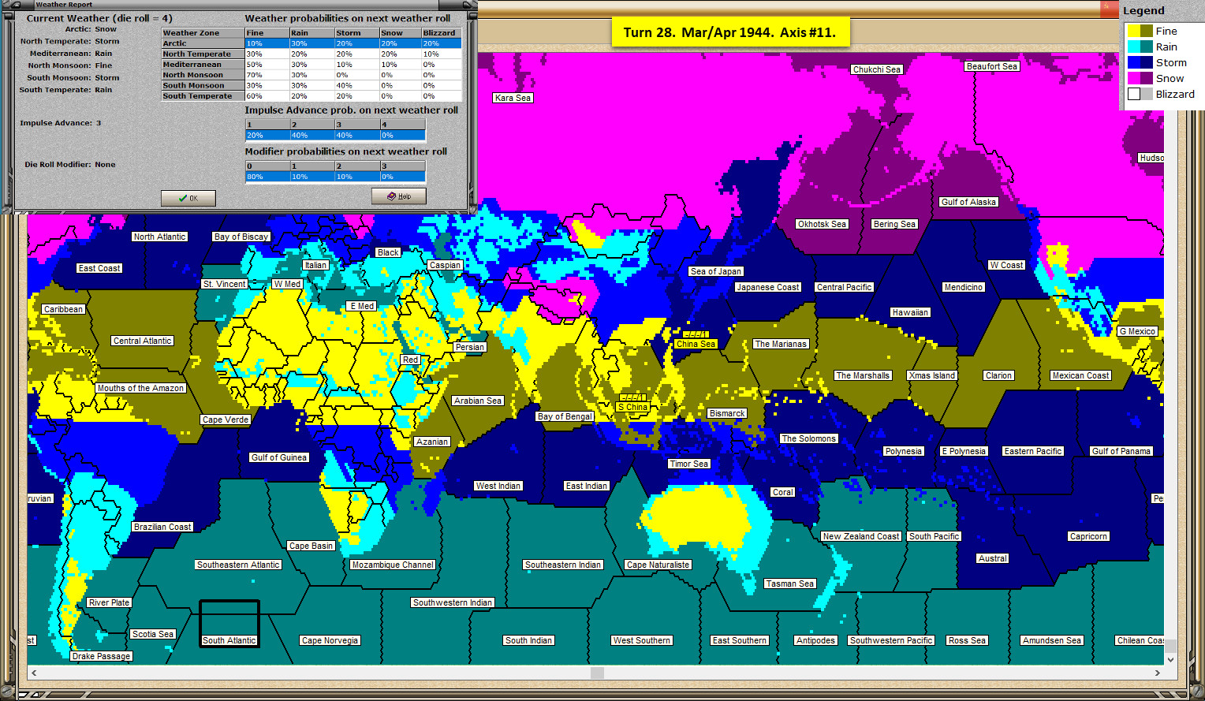
Task: Click the Impulse Advance probability row
Action: [x=335, y=135]
